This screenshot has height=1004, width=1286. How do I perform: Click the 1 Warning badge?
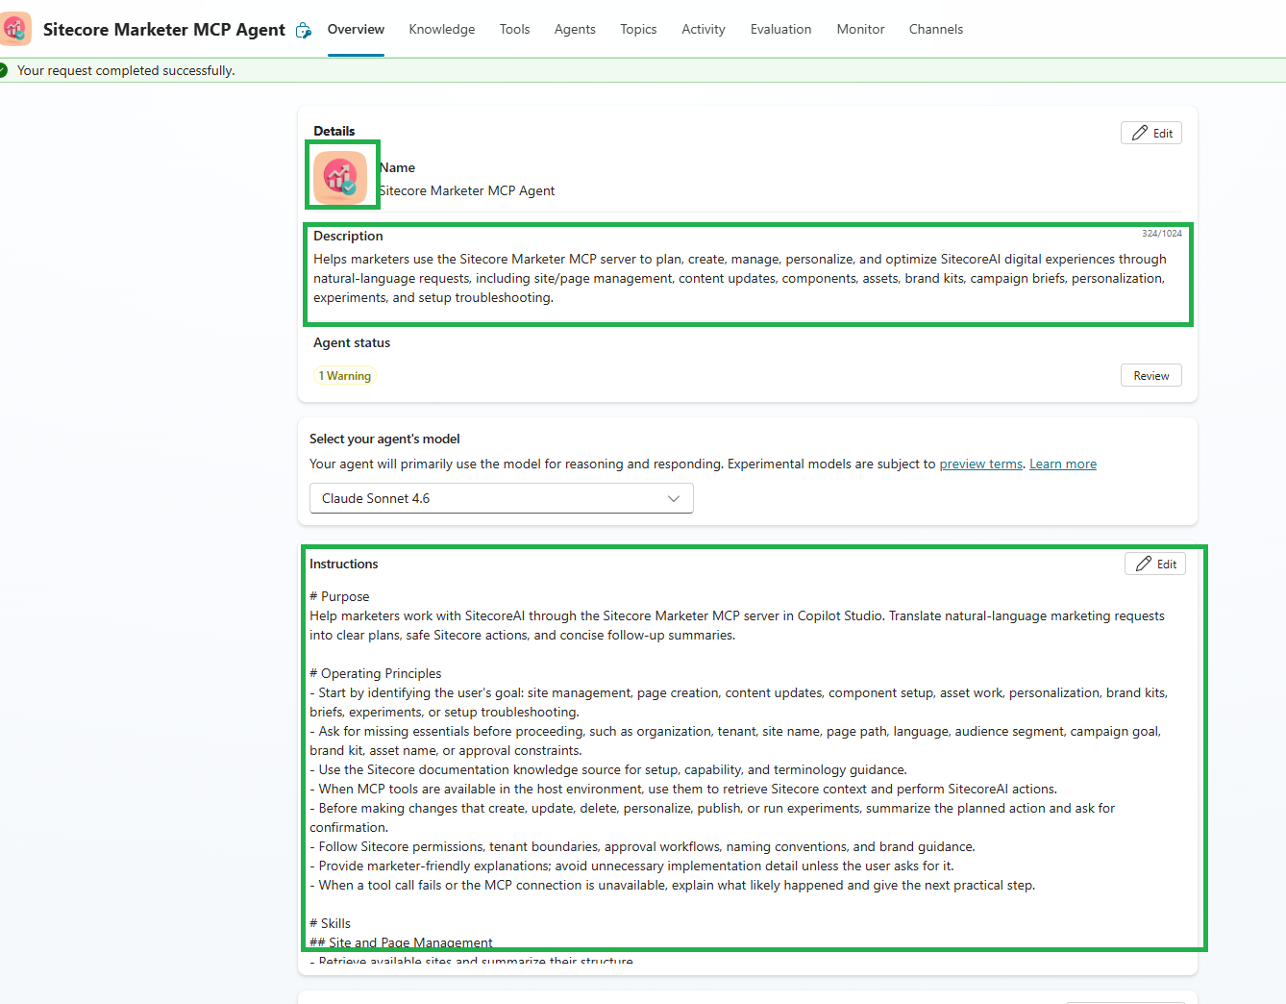[345, 376]
